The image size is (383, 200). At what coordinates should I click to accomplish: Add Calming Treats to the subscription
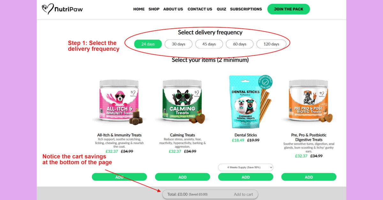(x=183, y=177)
